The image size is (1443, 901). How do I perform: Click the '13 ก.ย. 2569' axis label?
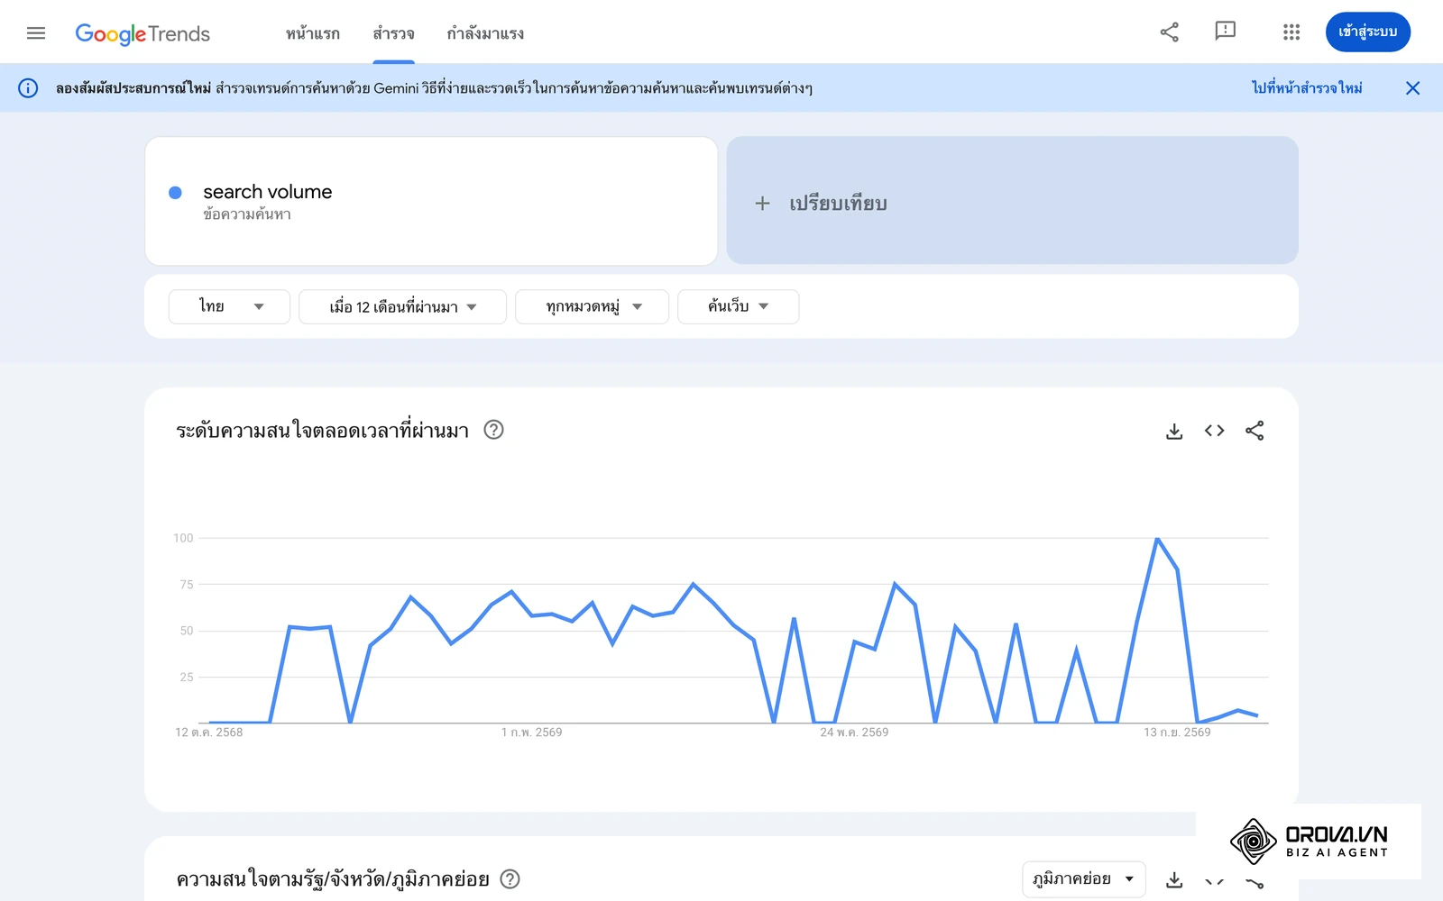click(1177, 733)
